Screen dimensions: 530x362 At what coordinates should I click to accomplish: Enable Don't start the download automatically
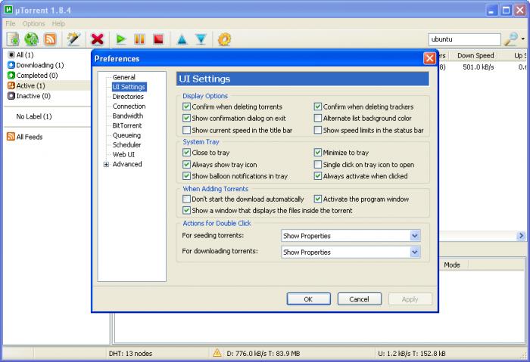tap(187, 200)
